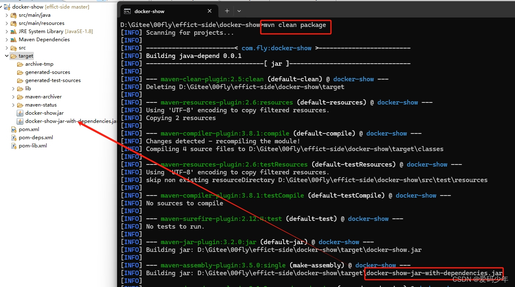This screenshot has height=287, width=515.
Task: Click the terminal tab's command prompt icon
Action: click(x=127, y=11)
